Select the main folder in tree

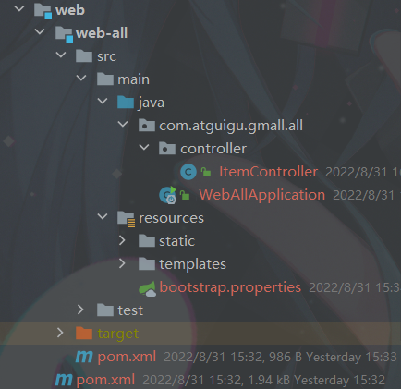coord(133,79)
